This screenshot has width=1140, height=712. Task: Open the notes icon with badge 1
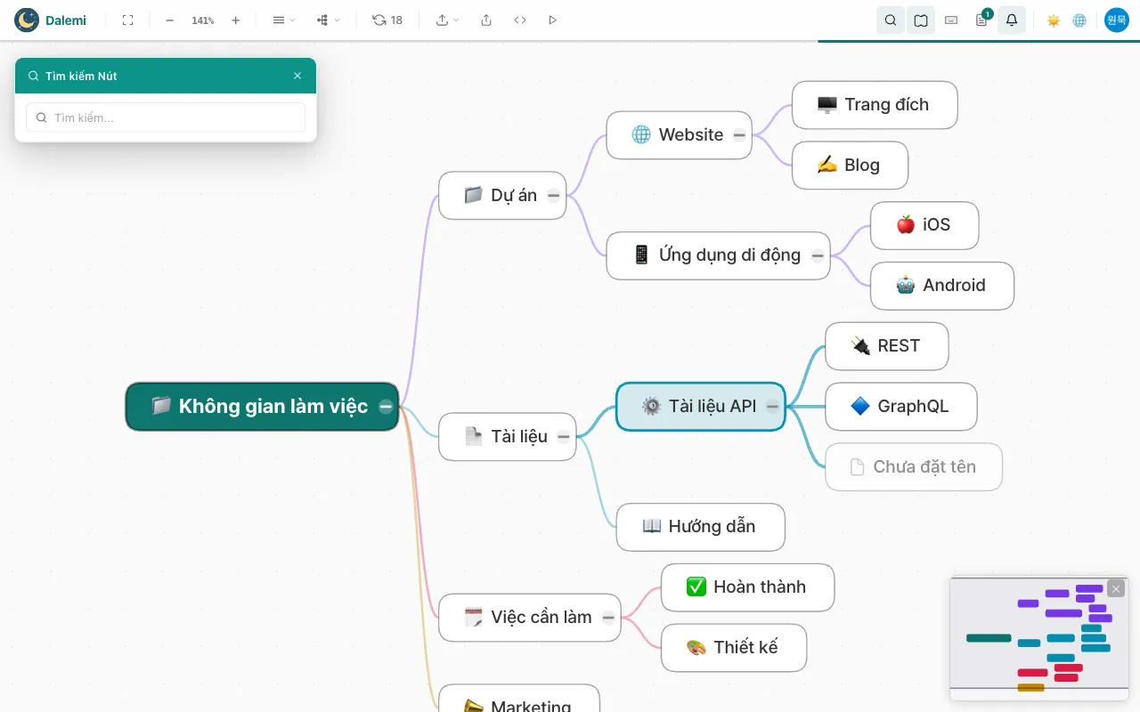(981, 20)
